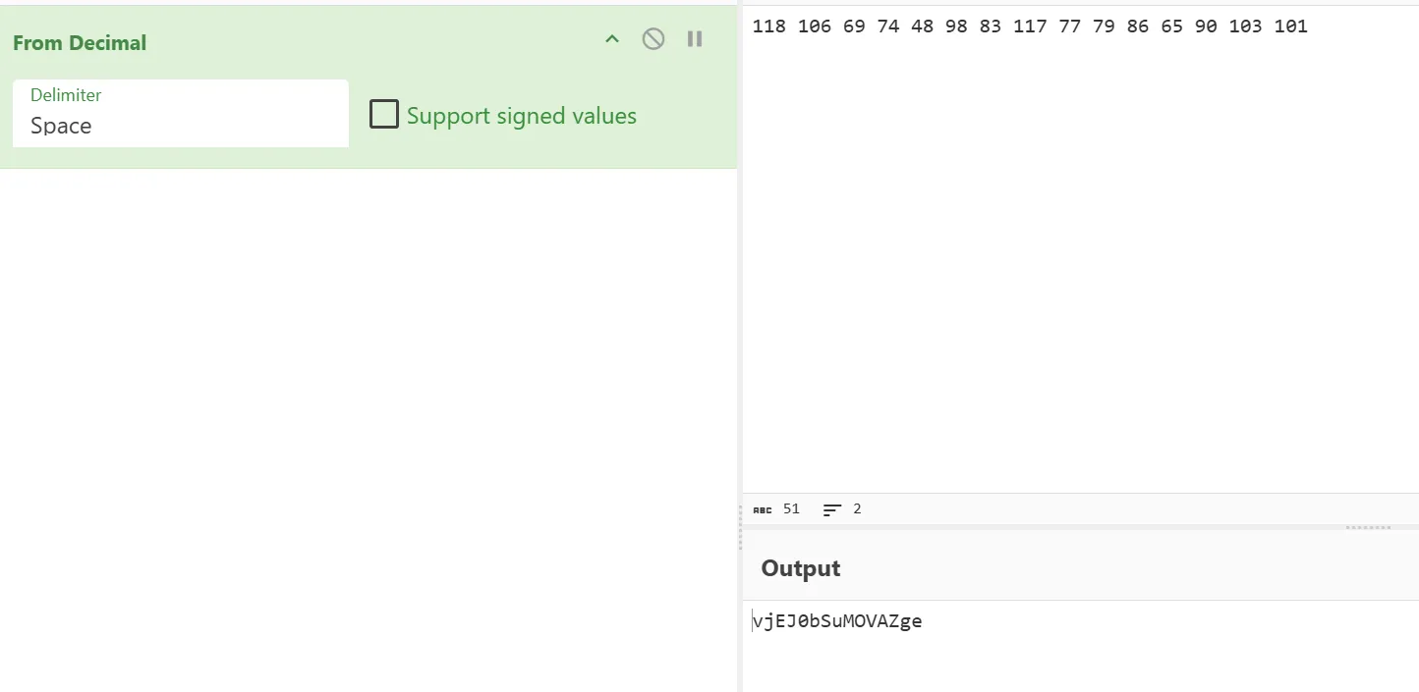1419x692 pixels.
Task: Click the dotted input/output splitter handle
Action: tap(1368, 528)
